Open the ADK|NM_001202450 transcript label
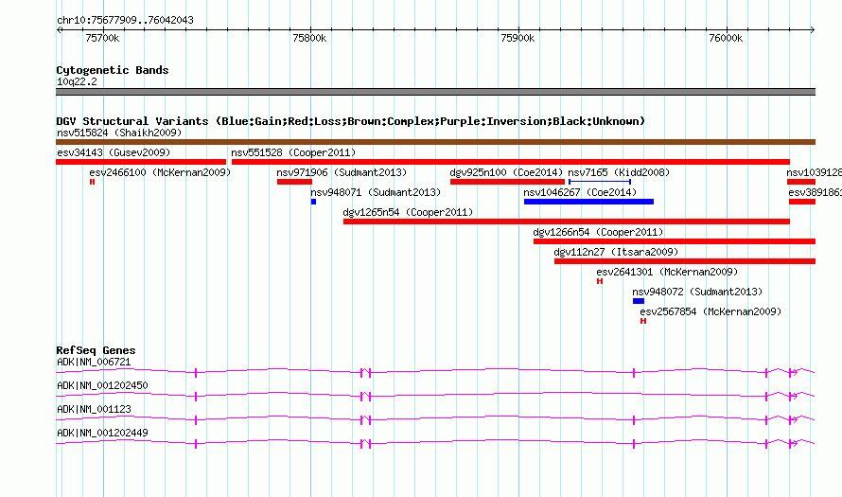 102,386
